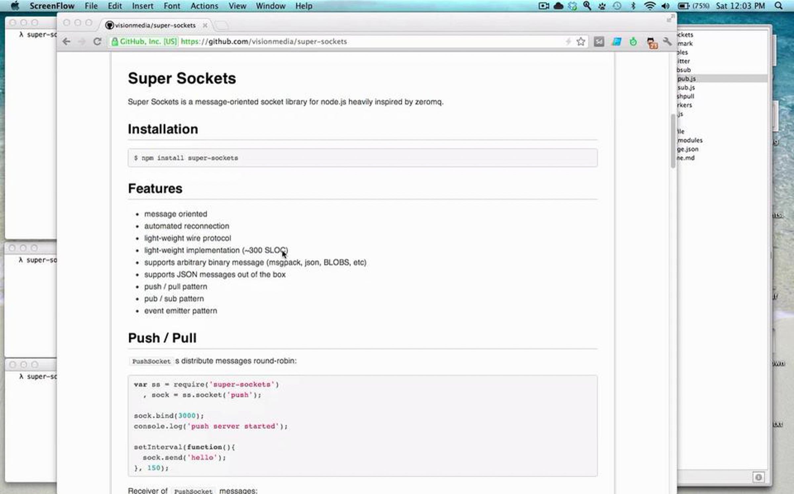Open the Apple menu
Viewport: 794px width, 494px height.
[x=15, y=6]
